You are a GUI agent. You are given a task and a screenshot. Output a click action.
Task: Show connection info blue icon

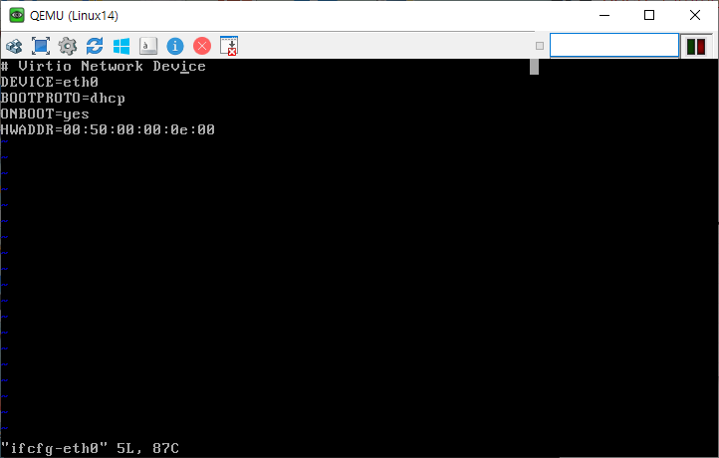pyautogui.click(x=175, y=46)
